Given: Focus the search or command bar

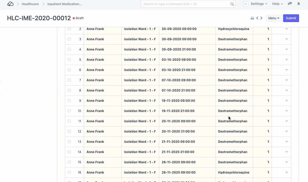Looking at the screenshot, I should point(186,4).
